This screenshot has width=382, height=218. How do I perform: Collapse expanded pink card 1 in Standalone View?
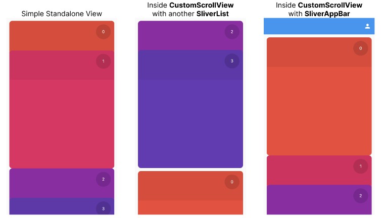click(62, 66)
